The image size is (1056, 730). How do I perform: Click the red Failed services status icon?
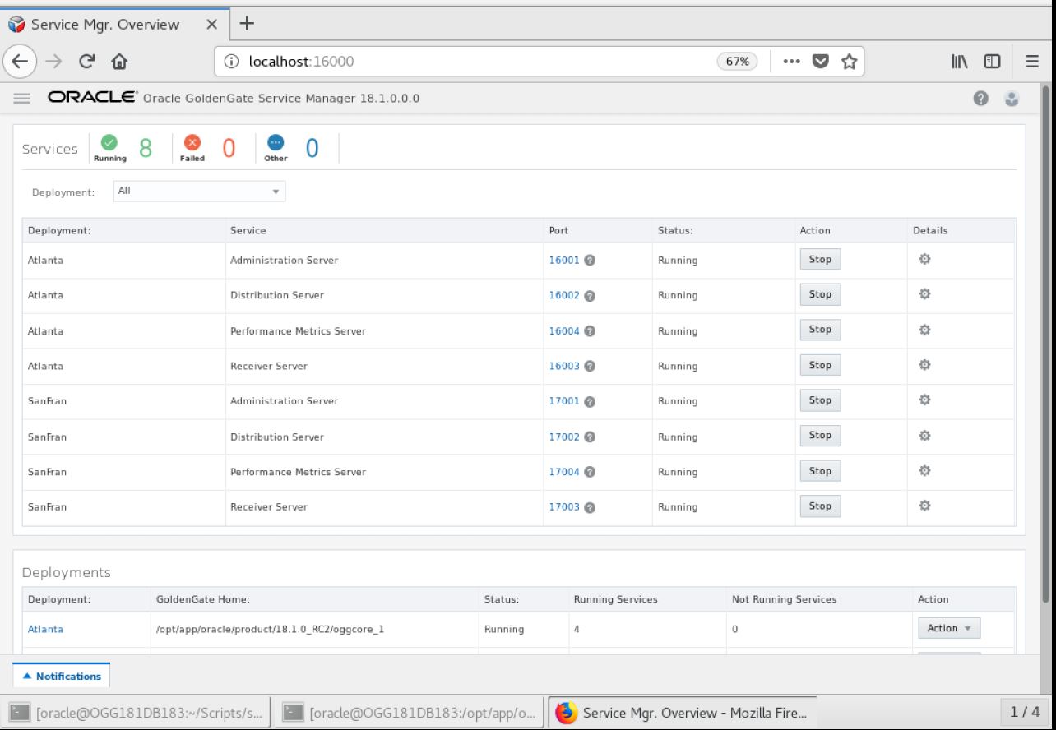point(192,143)
